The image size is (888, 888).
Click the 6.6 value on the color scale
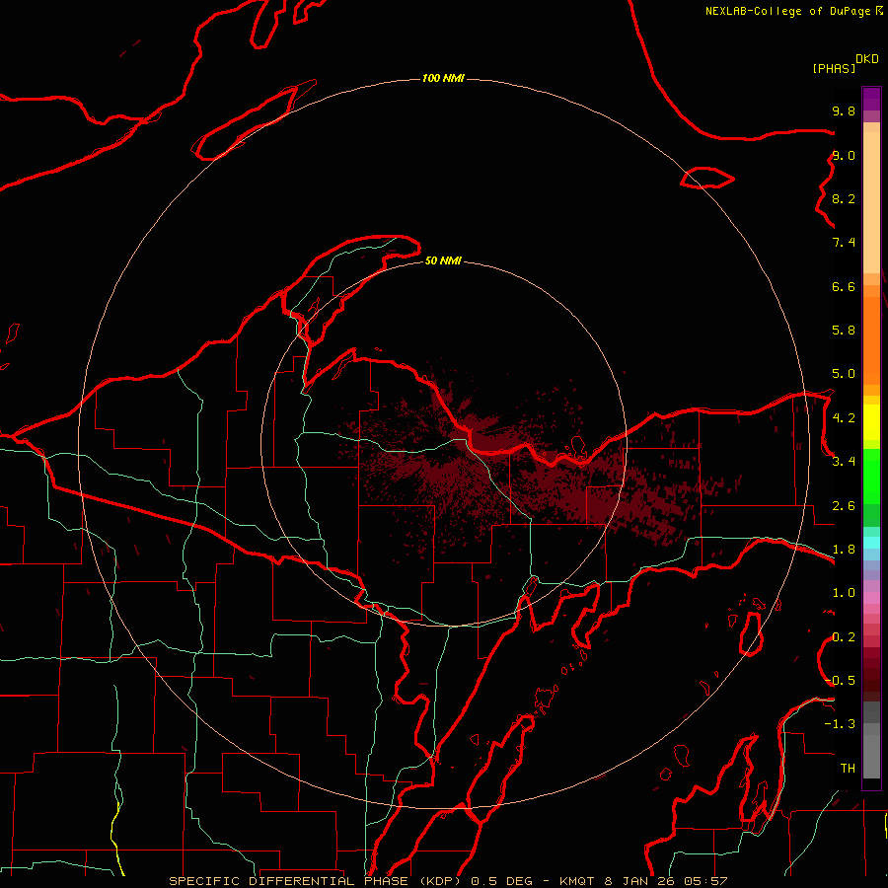coord(844,286)
